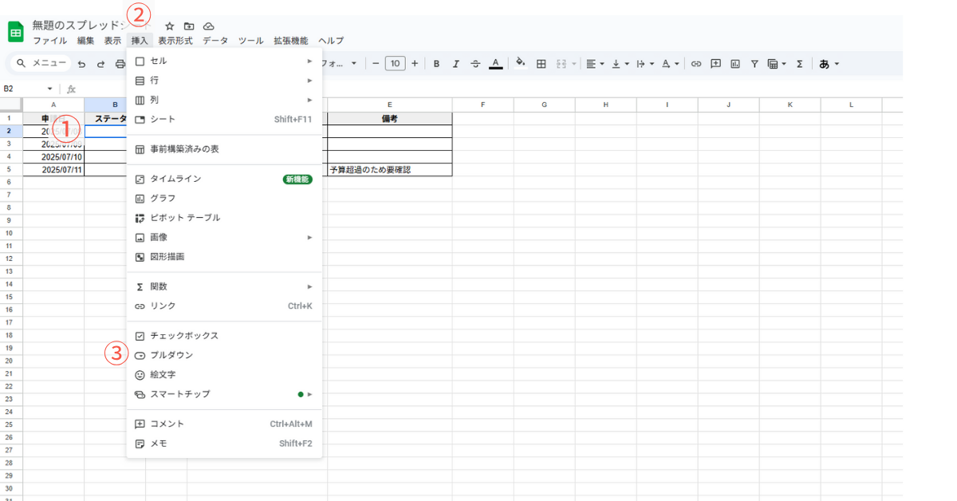
Task: Open the horizontal align dropdown
Action: [594, 64]
